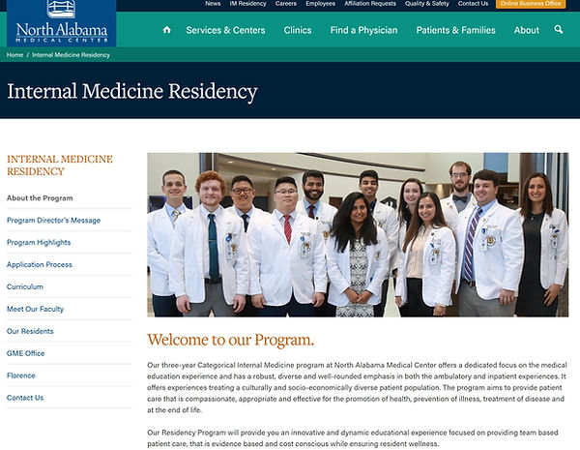Open the IM Residency top link
This screenshot has width=580, height=450.
pos(247,4)
